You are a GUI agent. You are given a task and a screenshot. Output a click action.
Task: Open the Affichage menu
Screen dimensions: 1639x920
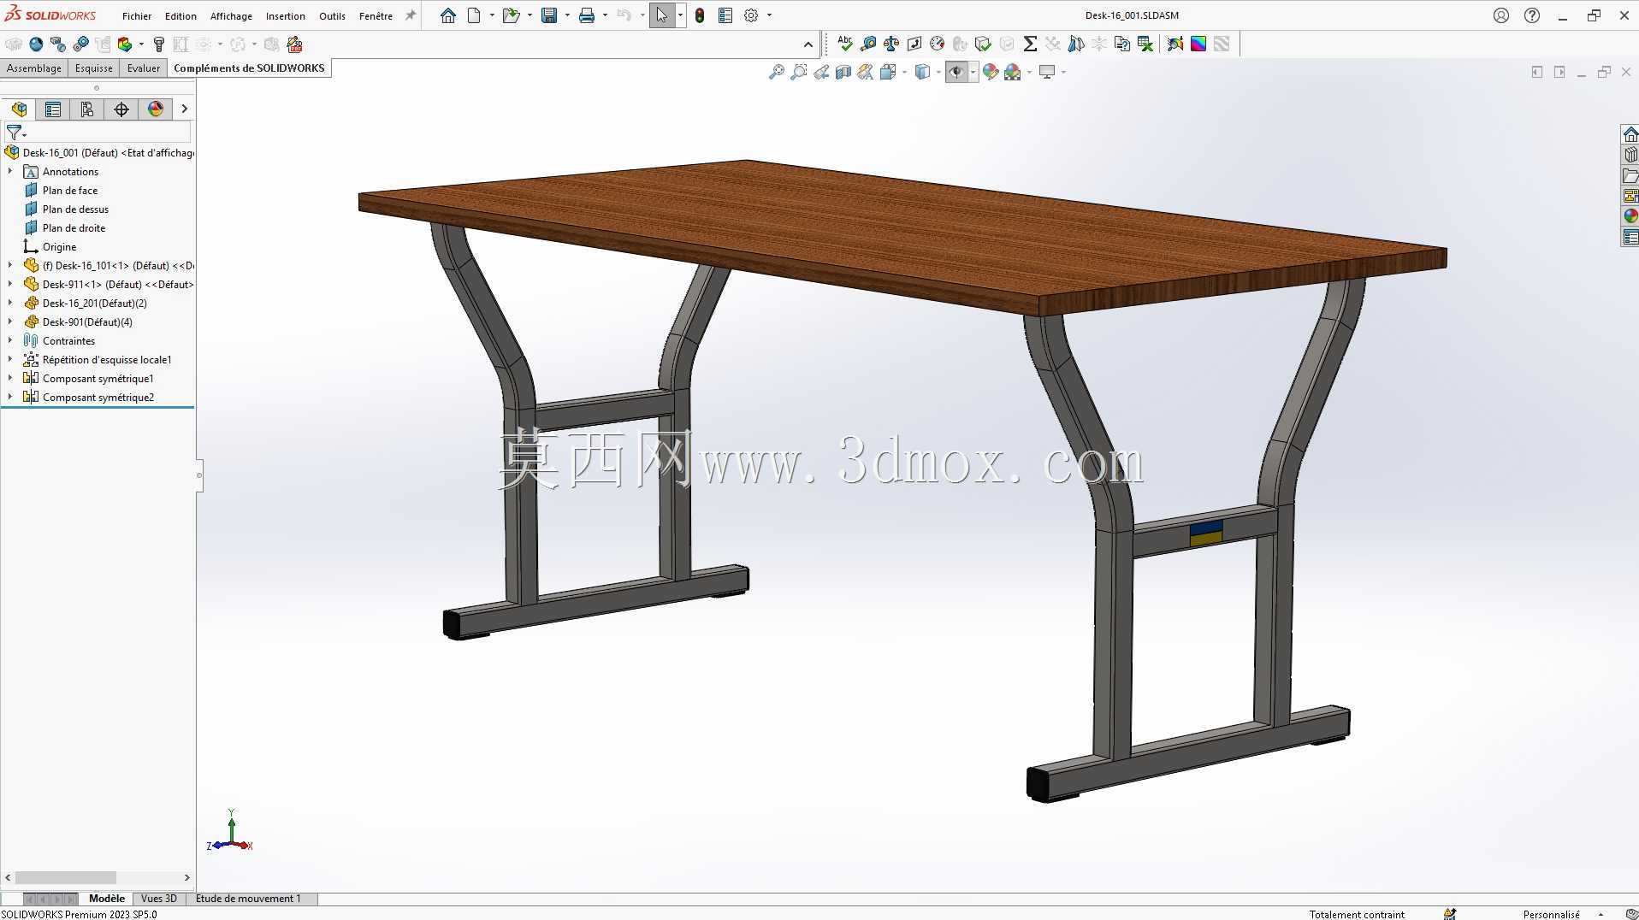tap(231, 15)
